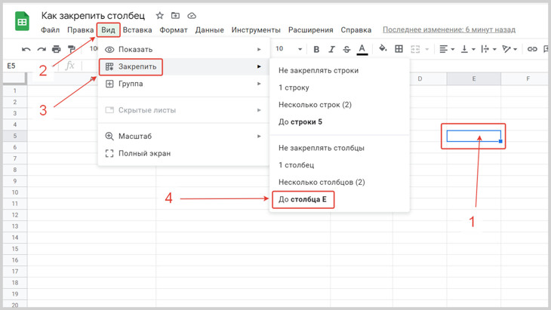Select row 5 header
Screen dimensions: 551x310
15,136
